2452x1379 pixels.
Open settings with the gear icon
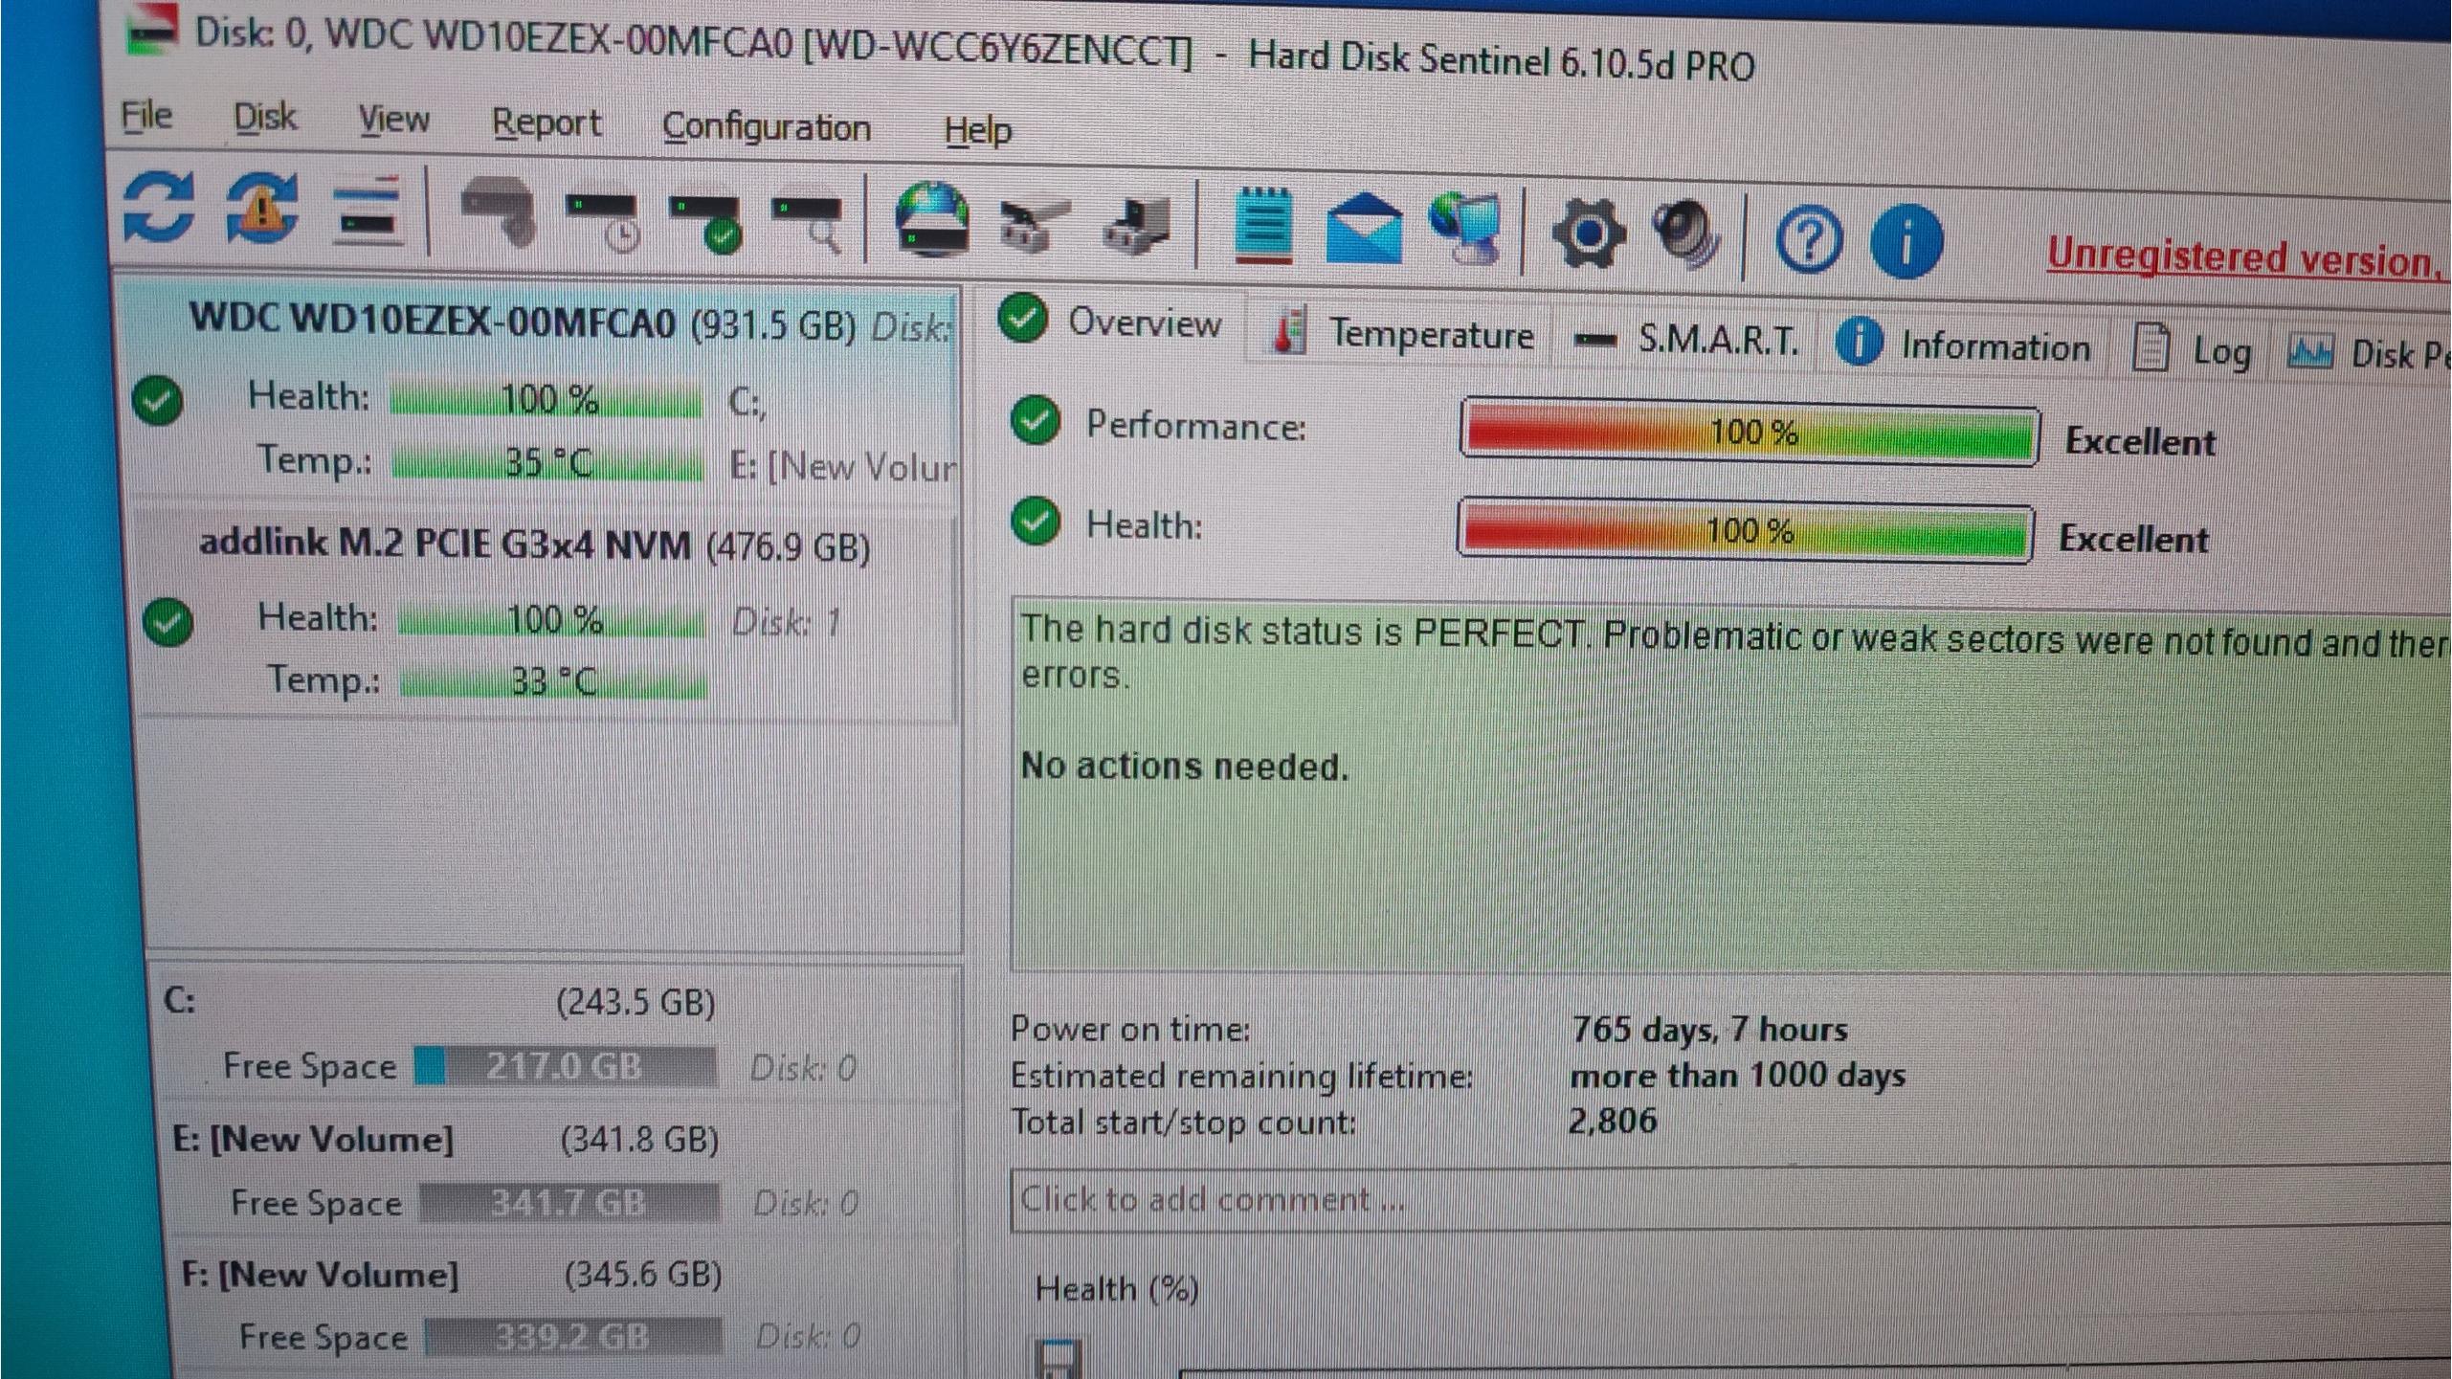pos(1589,233)
